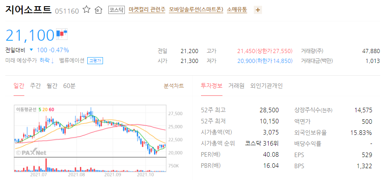Click the 상장주식수 value 14,575
Image resolution: width=386 pixels, height=183 pixels.
coord(363,110)
